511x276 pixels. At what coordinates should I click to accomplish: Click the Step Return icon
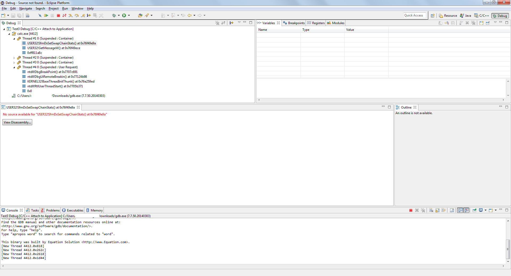tap(83, 15)
